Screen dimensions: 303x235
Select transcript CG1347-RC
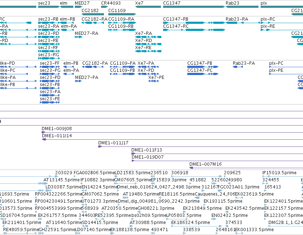194,30
